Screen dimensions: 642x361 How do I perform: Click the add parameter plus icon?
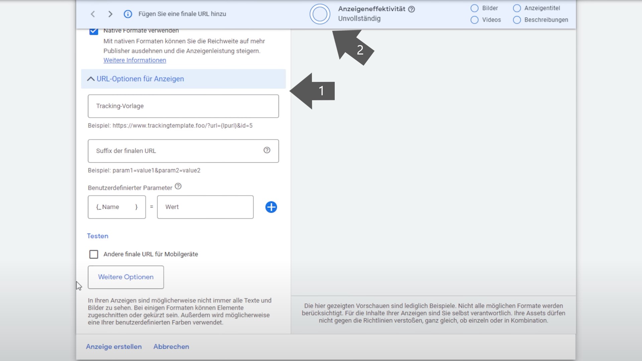(271, 207)
